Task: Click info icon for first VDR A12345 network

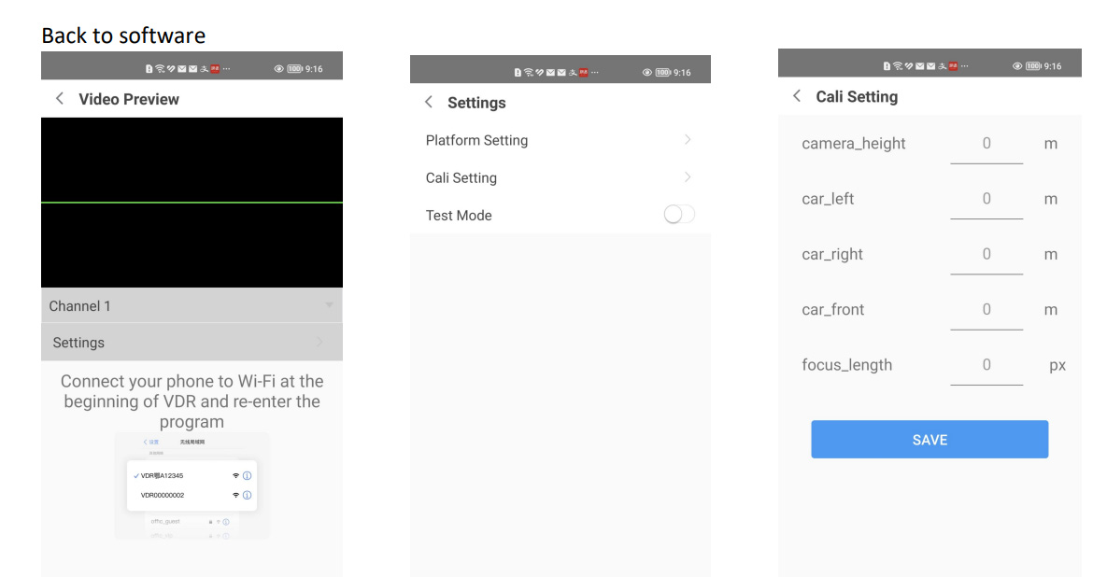Action: click(x=248, y=475)
